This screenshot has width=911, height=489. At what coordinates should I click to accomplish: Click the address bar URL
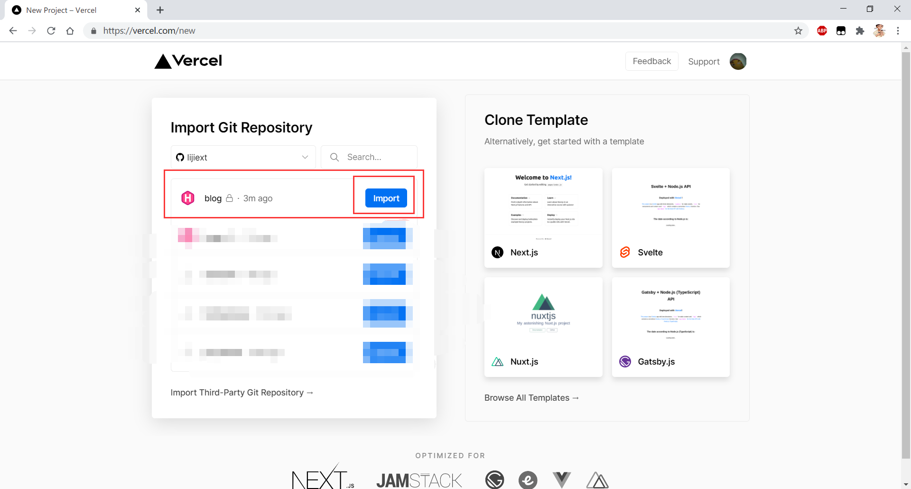(149, 31)
